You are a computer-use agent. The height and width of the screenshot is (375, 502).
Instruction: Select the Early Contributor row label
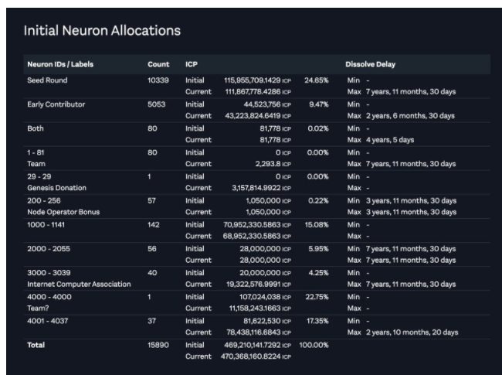pos(56,104)
